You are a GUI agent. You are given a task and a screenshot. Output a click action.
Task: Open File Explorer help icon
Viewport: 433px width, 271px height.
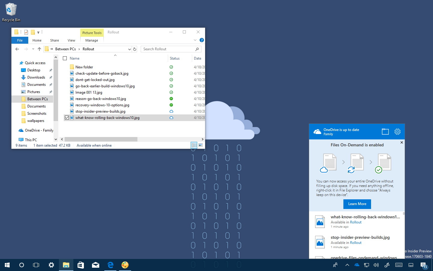tap(202, 40)
